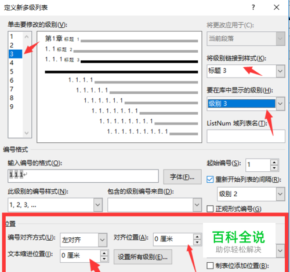Increase the 文本缩进位置 value
The image size is (290, 272).
tap(104, 253)
